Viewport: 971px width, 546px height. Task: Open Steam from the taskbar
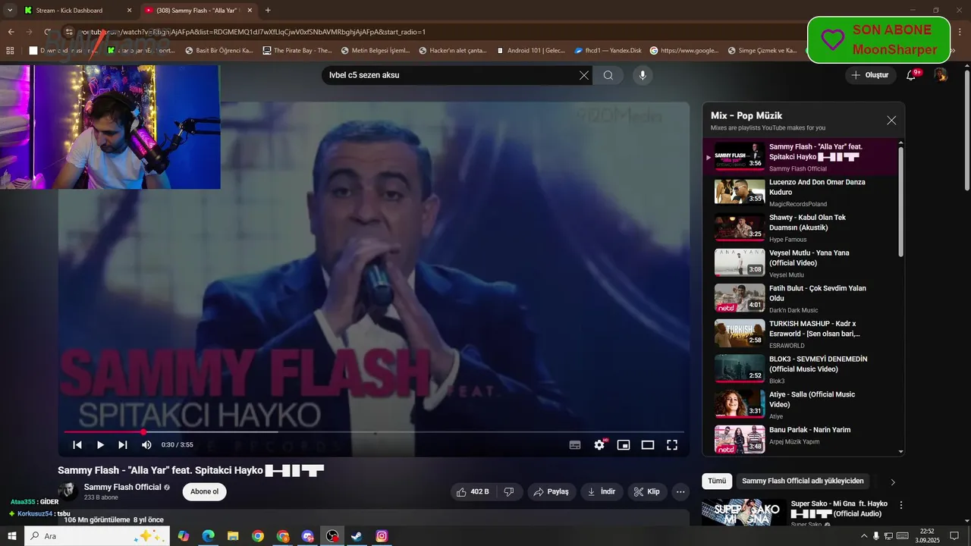tap(357, 536)
